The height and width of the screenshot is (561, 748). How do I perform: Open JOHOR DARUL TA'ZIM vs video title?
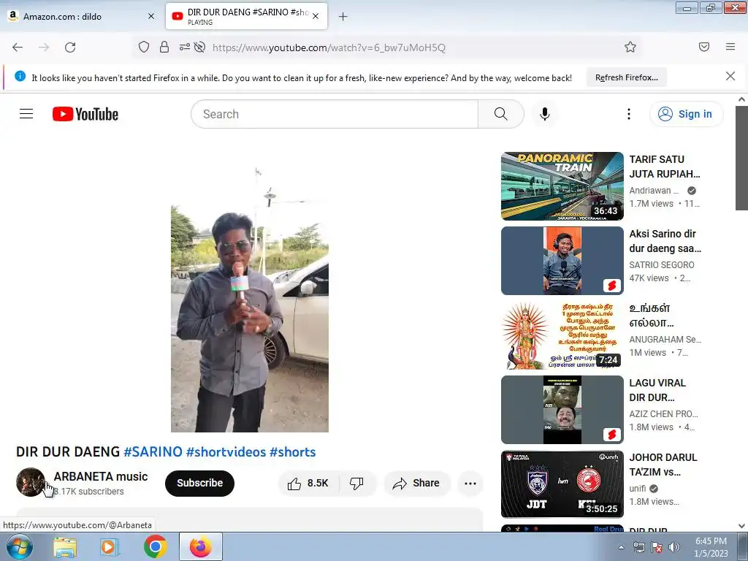click(x=663, y=465)
